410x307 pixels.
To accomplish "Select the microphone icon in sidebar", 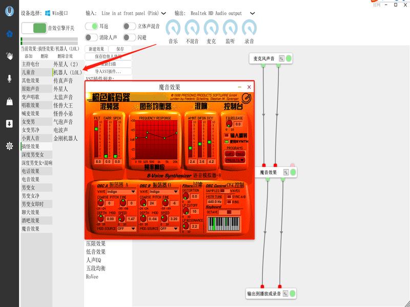I will [x=9, y=79].
